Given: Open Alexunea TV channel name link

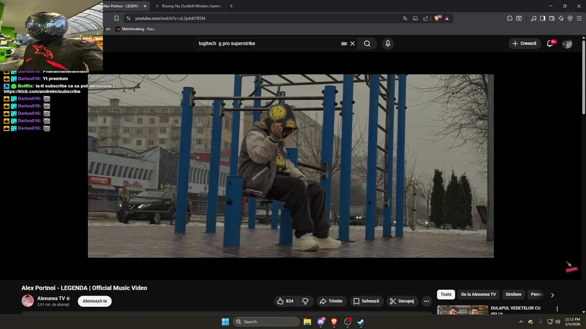Looking at the screenshot, I should click(51, 298).
